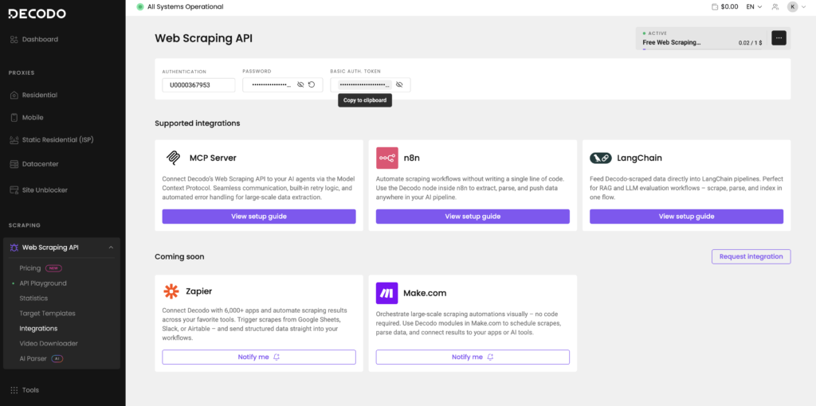Click the MCP Server logo icon
The image size is (816, 406).
[173, 158]
